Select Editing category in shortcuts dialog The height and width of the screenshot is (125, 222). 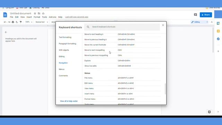pos(62,56)
